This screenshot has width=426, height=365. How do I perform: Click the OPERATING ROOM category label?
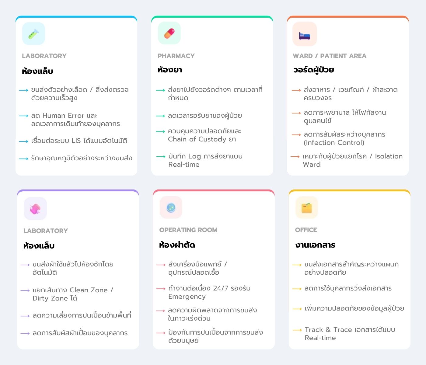click(188, 230)
